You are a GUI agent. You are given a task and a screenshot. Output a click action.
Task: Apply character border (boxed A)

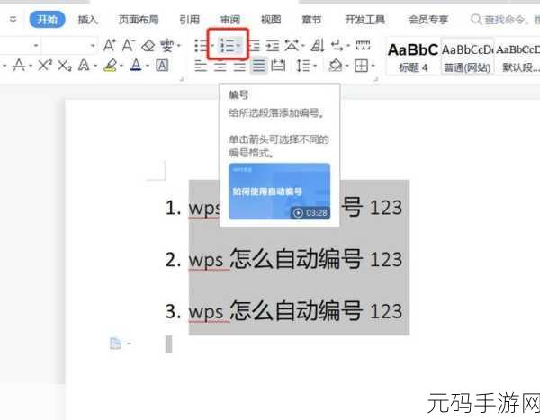coord(162,65)
